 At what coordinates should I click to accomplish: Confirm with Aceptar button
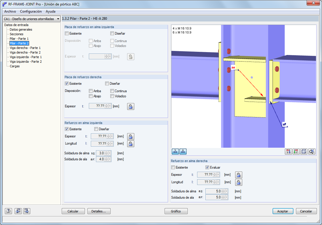click(283, 211)
